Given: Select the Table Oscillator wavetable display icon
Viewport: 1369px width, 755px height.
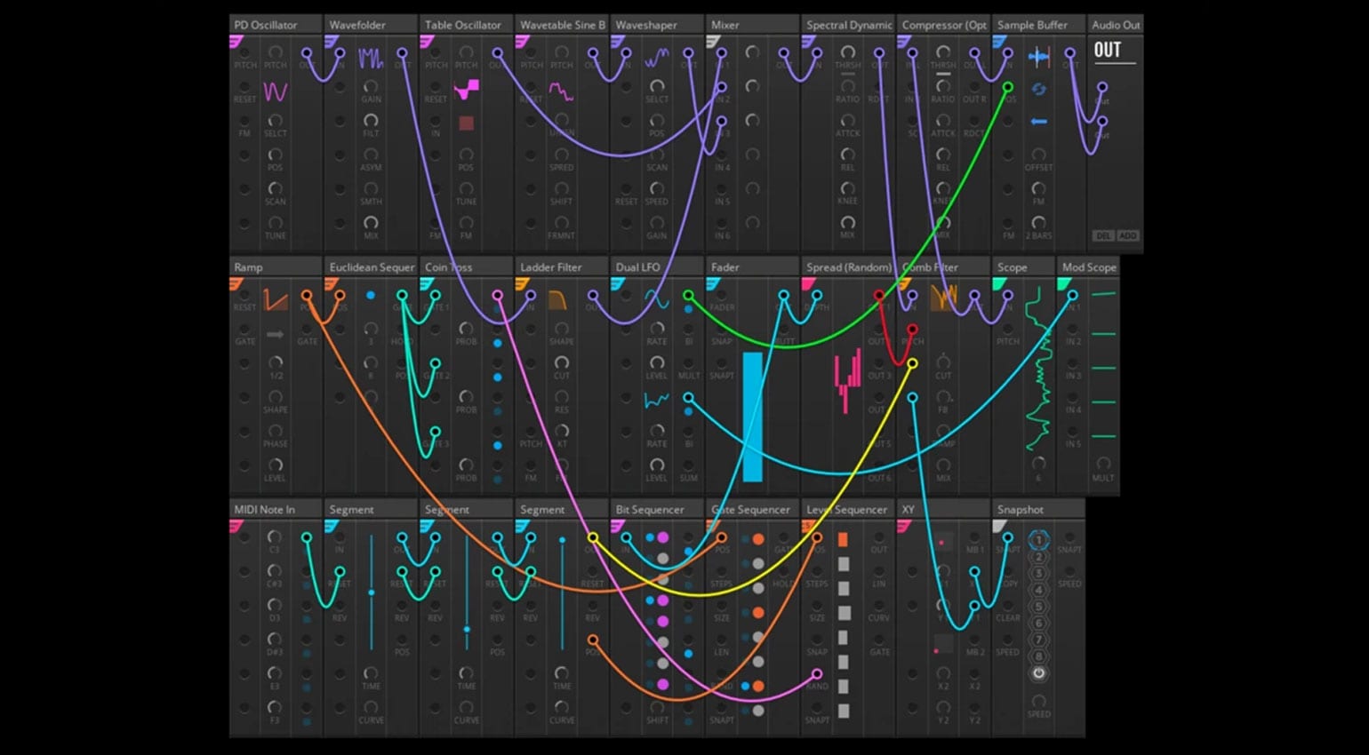Looking at the screenshot, I should pyautogui.click(x=467, y=90).
